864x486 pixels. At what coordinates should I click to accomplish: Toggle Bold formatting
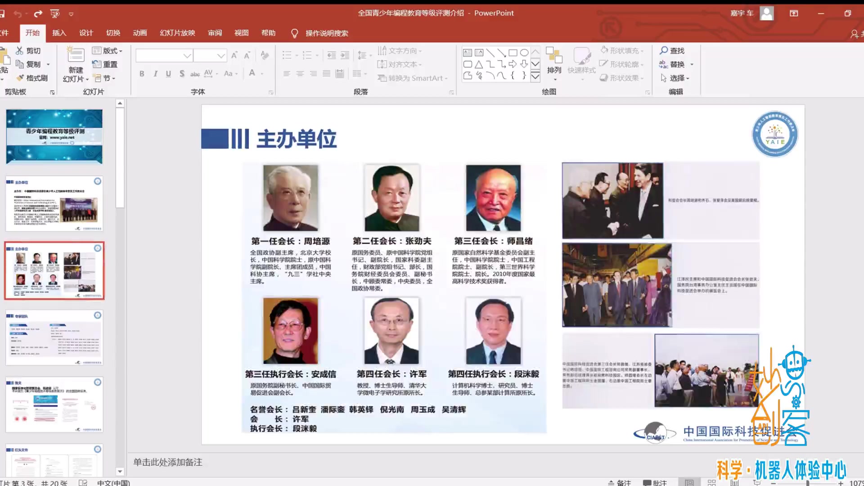pos(142,74)
